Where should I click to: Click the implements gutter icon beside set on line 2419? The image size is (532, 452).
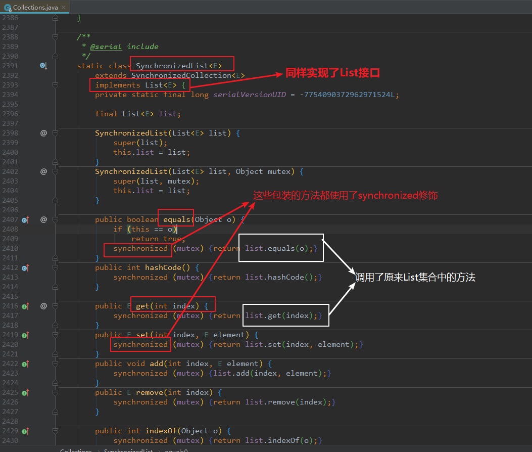pyautogui.click(x=25, y=335)
